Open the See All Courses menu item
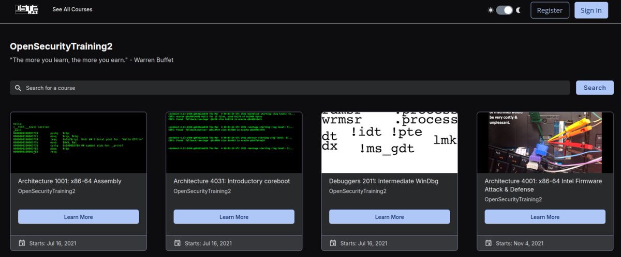Screen dimensions: 621x257 point(72,9)
